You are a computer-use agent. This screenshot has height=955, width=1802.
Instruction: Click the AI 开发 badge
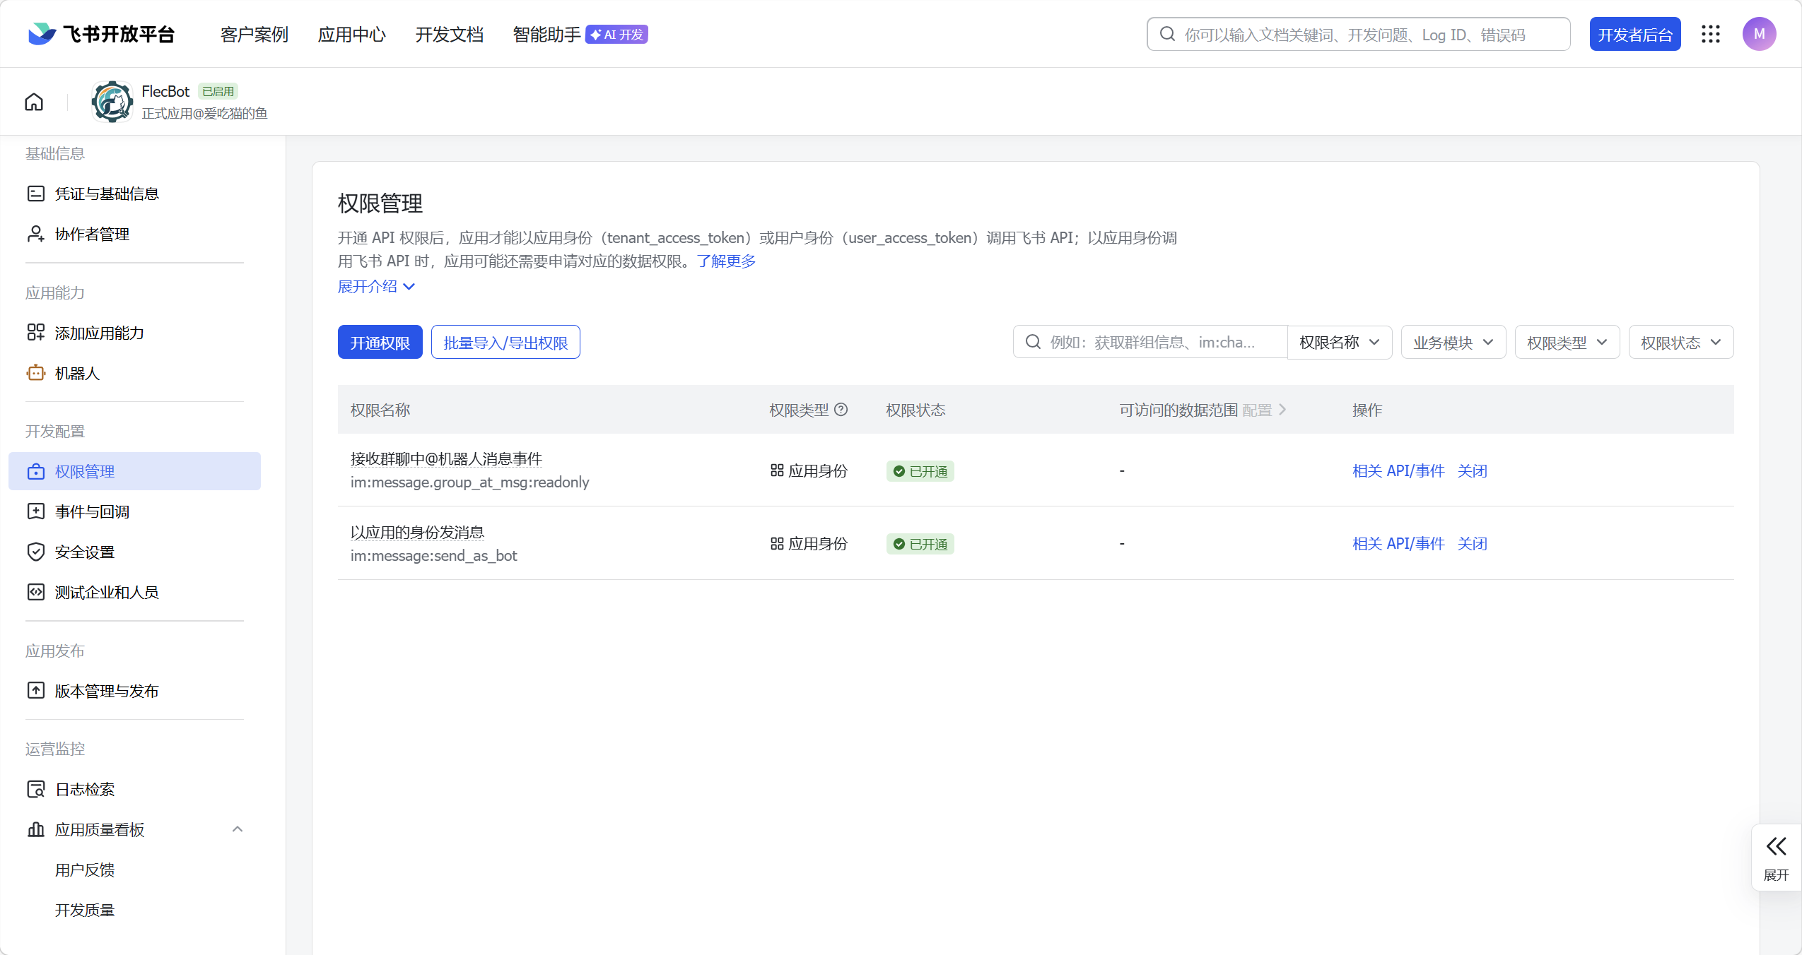click(x=616, y=34)
